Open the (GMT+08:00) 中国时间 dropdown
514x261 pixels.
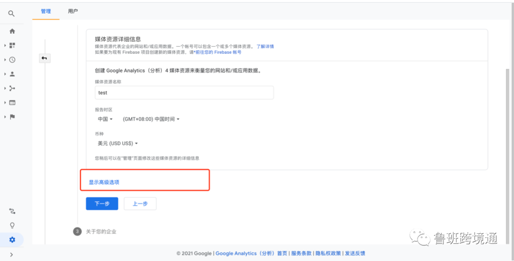tap(151, 119)
